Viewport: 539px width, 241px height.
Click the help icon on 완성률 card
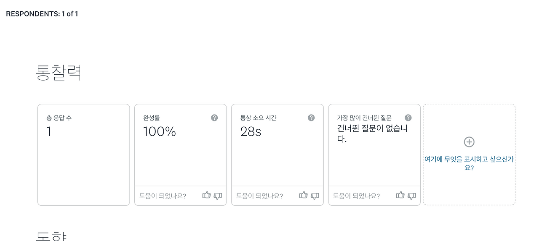pyautogui.click(x=214, y=118)
